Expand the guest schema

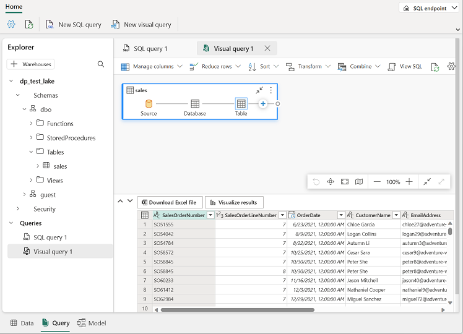pos(25,194)
